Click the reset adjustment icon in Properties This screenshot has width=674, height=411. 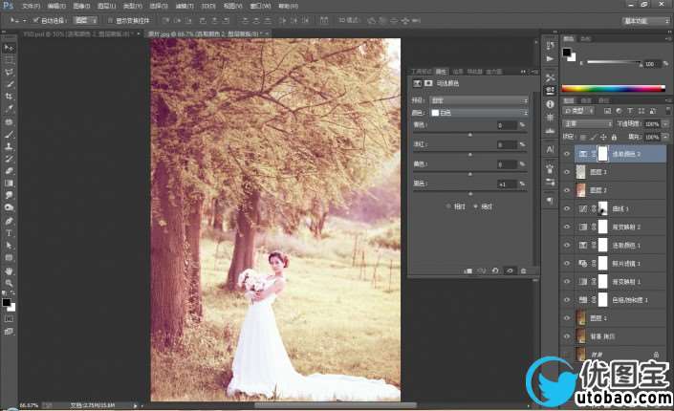[495, 271]
